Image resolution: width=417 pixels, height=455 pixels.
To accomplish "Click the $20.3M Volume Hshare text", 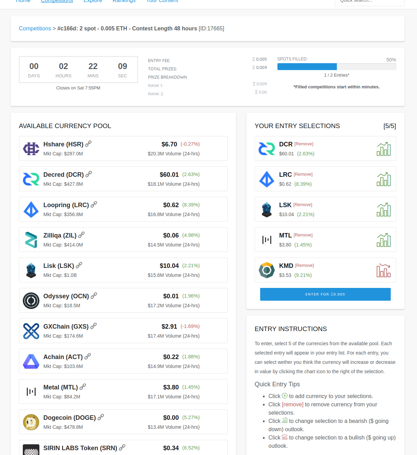I will 174,154.
